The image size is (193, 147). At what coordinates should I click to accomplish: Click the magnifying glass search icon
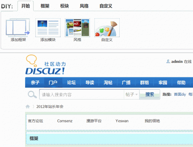(32, 94)
